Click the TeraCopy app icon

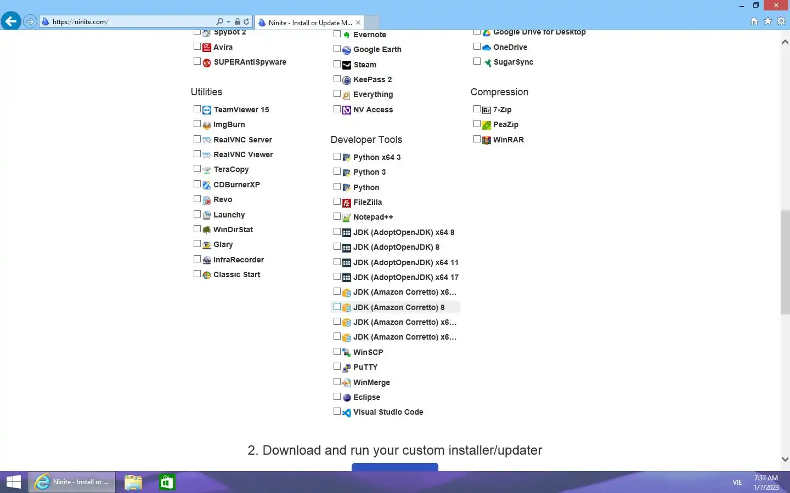(207, 170)
